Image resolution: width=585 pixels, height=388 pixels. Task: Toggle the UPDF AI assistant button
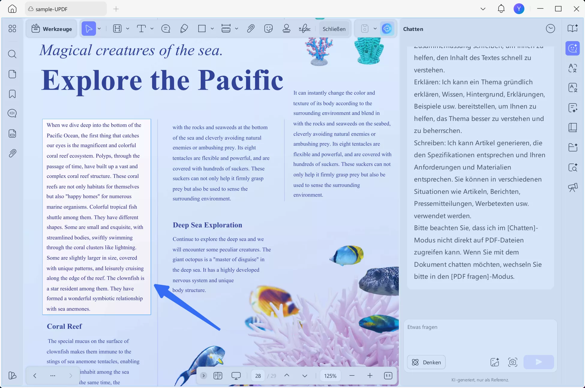(x=387, y=29)
